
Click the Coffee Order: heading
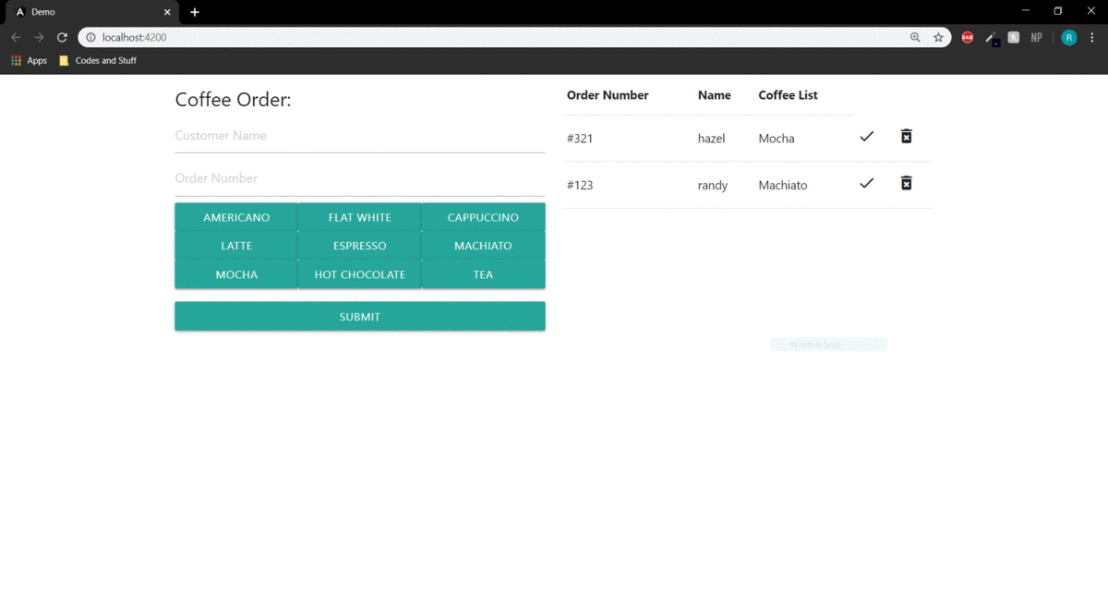click(234, 100)
